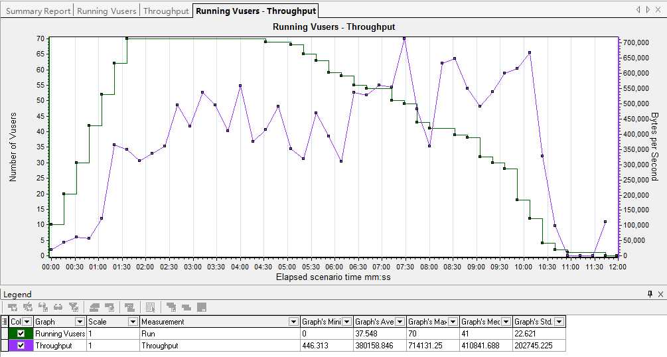Click the maximum value 714131.25
The image size is (667, 357).
click(x=425, y=346)
